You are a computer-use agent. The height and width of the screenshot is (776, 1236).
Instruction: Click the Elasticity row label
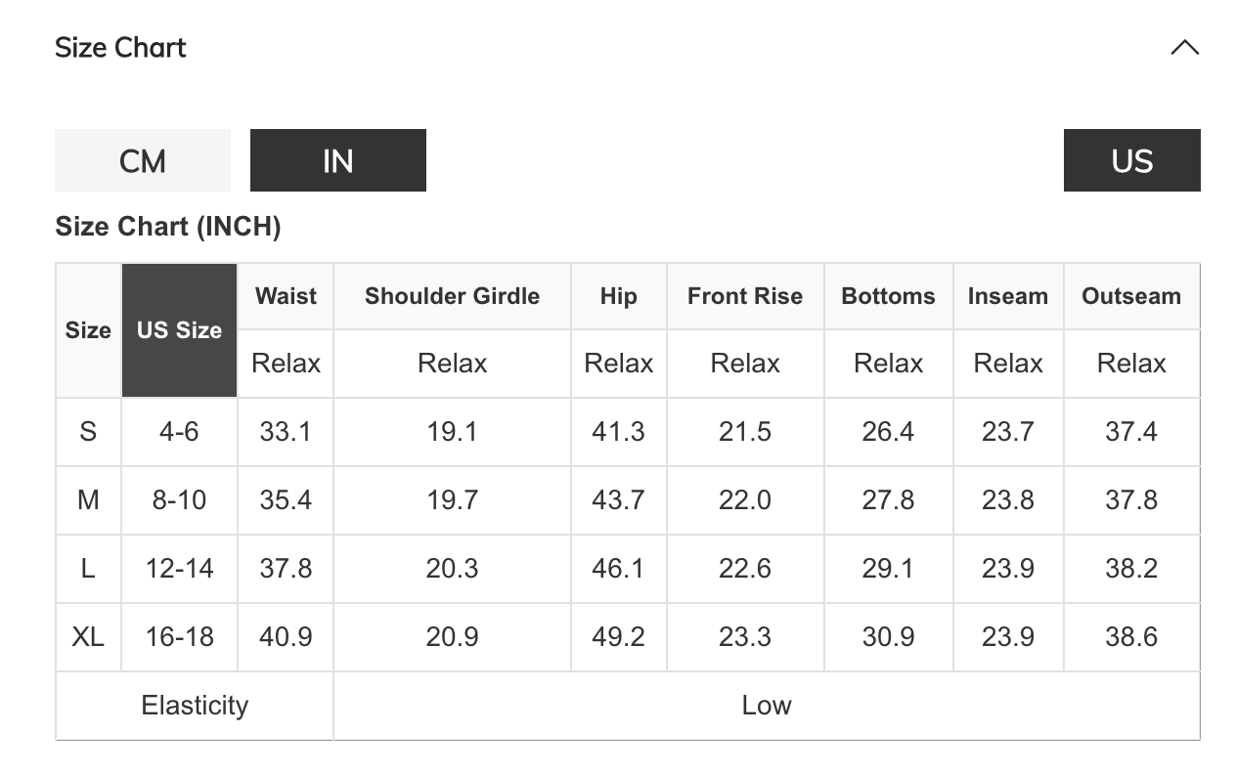click(195, 705)
